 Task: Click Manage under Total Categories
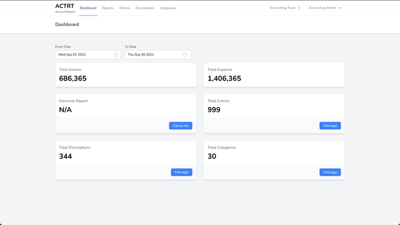330,172
